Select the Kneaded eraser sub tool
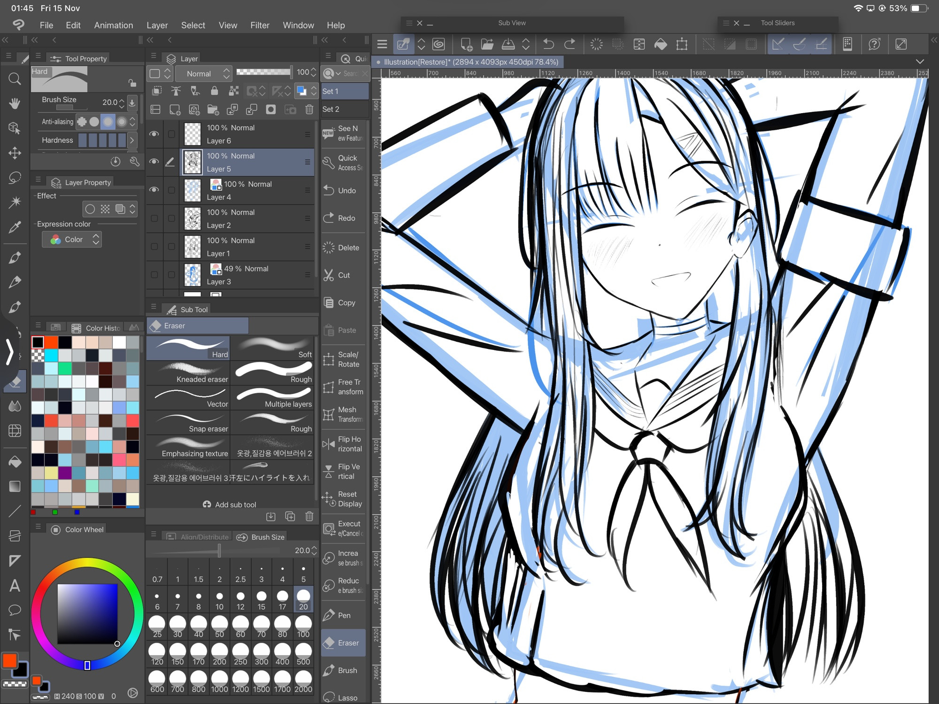 coord(188,373)
